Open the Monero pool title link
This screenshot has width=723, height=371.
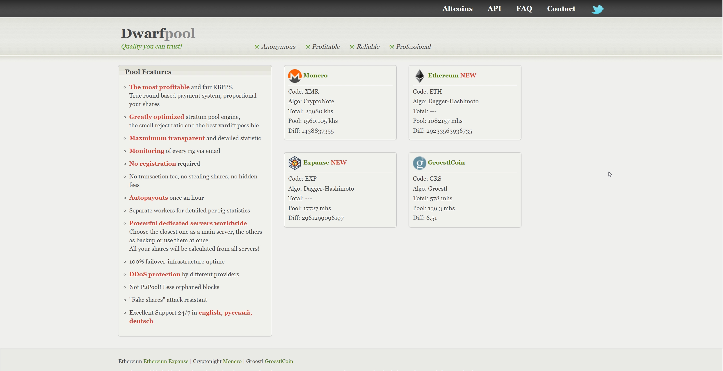(x=315, y=75)
